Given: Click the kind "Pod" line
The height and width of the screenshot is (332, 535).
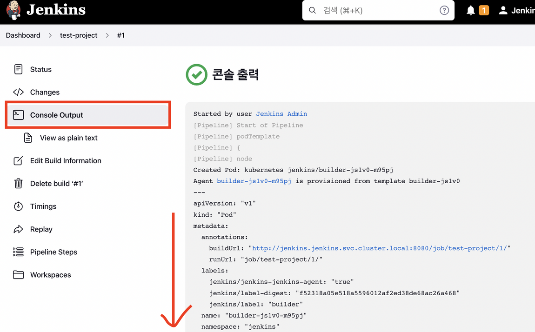Looking at the screenshot, I should tap(214, 215).
